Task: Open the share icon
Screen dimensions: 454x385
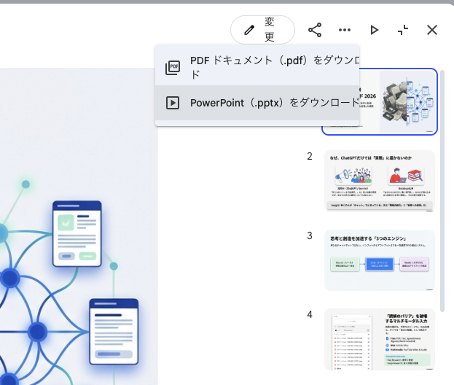Action: click(315, 30)
